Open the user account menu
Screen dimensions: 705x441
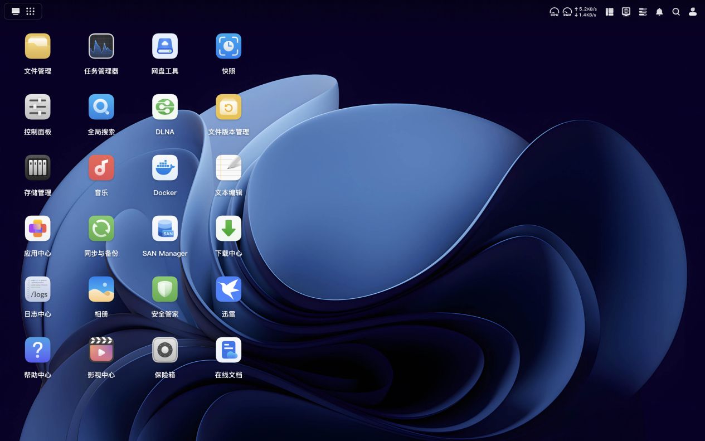(693, 12)
